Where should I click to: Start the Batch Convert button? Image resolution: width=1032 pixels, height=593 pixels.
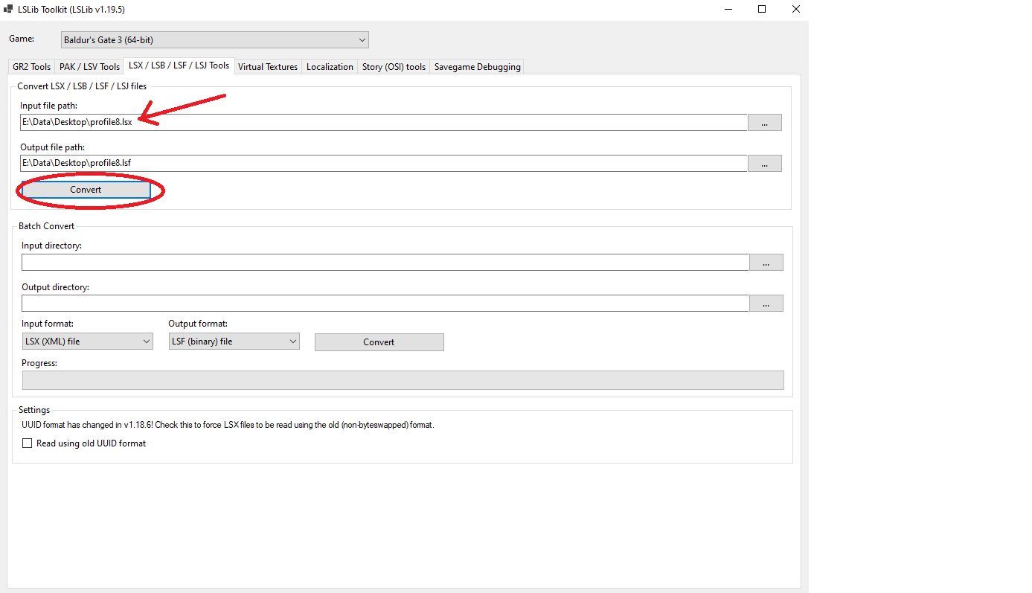point(379,342)
